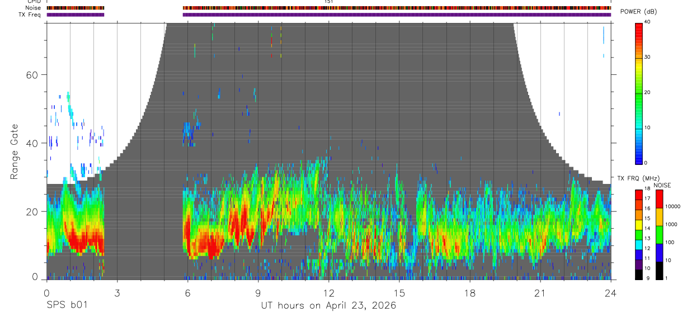The width and height of the screenshot is (687, 317).
Task: Select the 151 CPID value at the top
Action: click(x=329, y=2)
